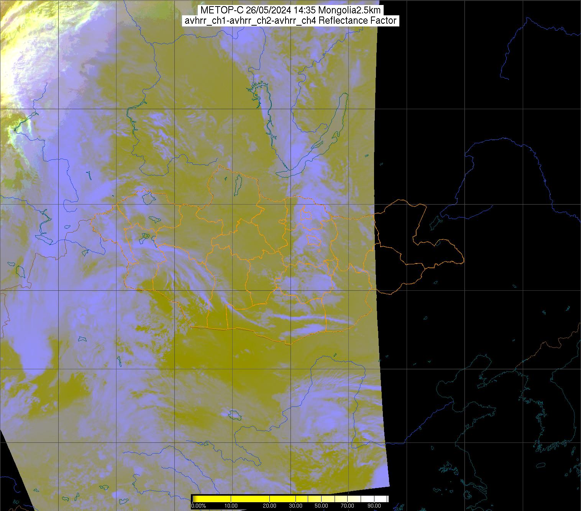Select the 50.00 colorbar tick label

[321, 506]
